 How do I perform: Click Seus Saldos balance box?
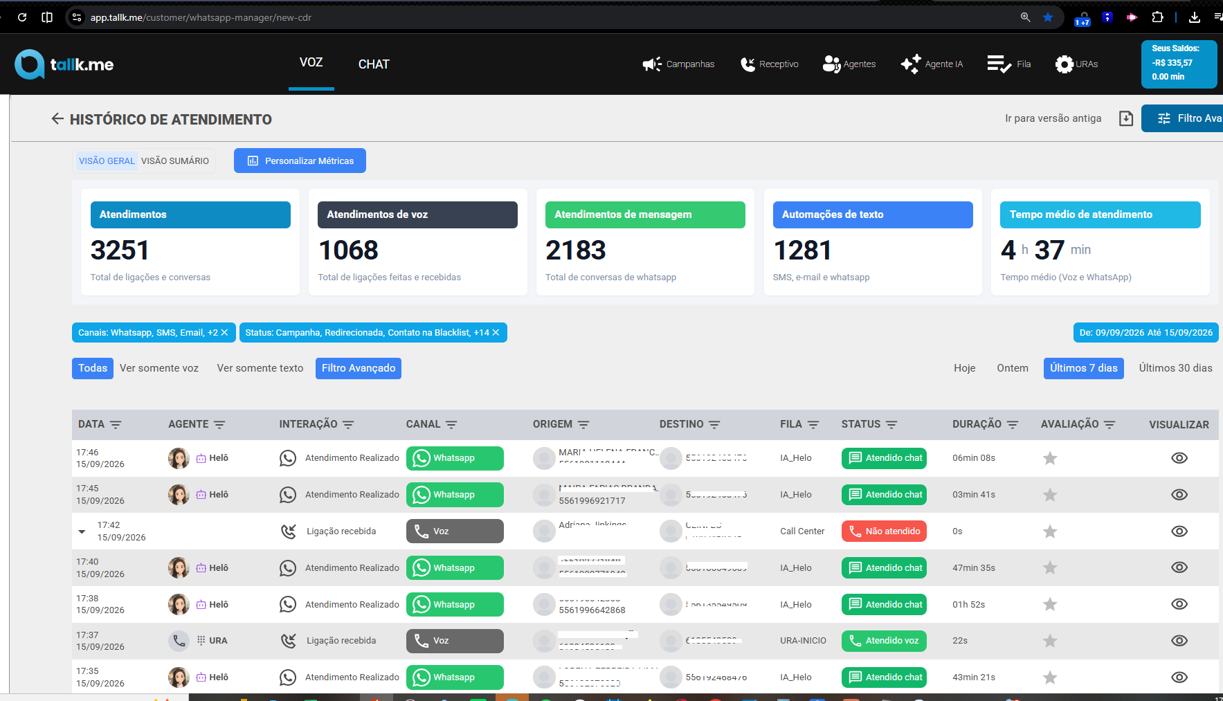click(x=1179, y=64)
